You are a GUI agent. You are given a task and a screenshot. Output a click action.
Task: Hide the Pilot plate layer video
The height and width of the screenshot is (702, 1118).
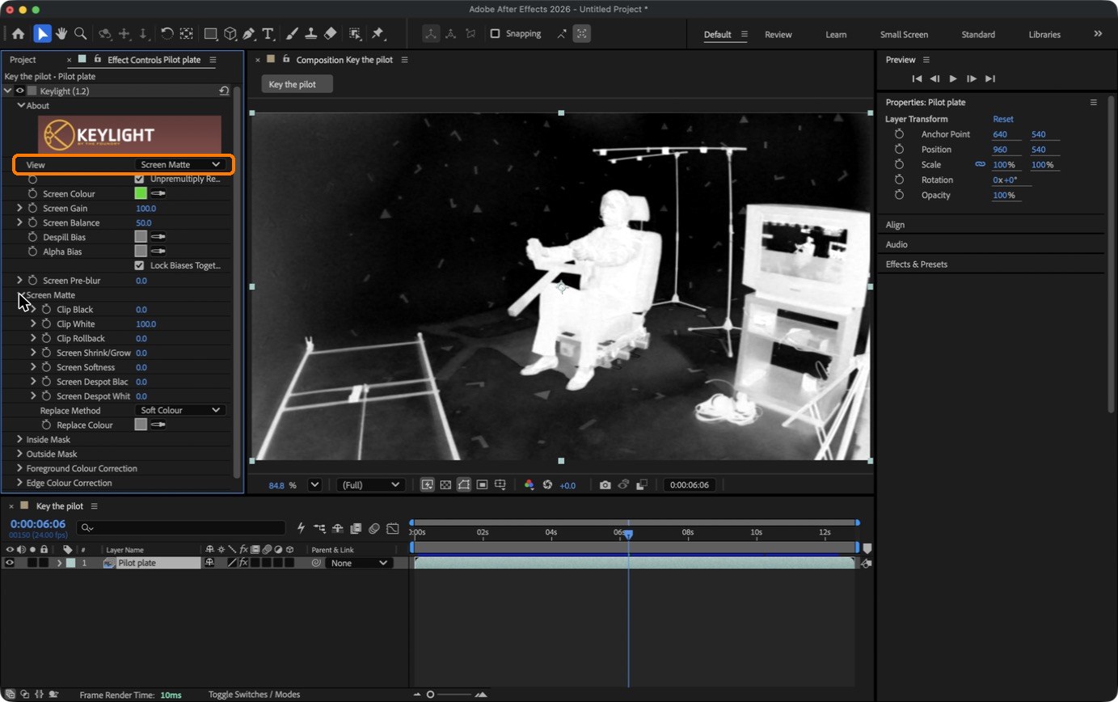pyautogui.click(x=10, y=563)
